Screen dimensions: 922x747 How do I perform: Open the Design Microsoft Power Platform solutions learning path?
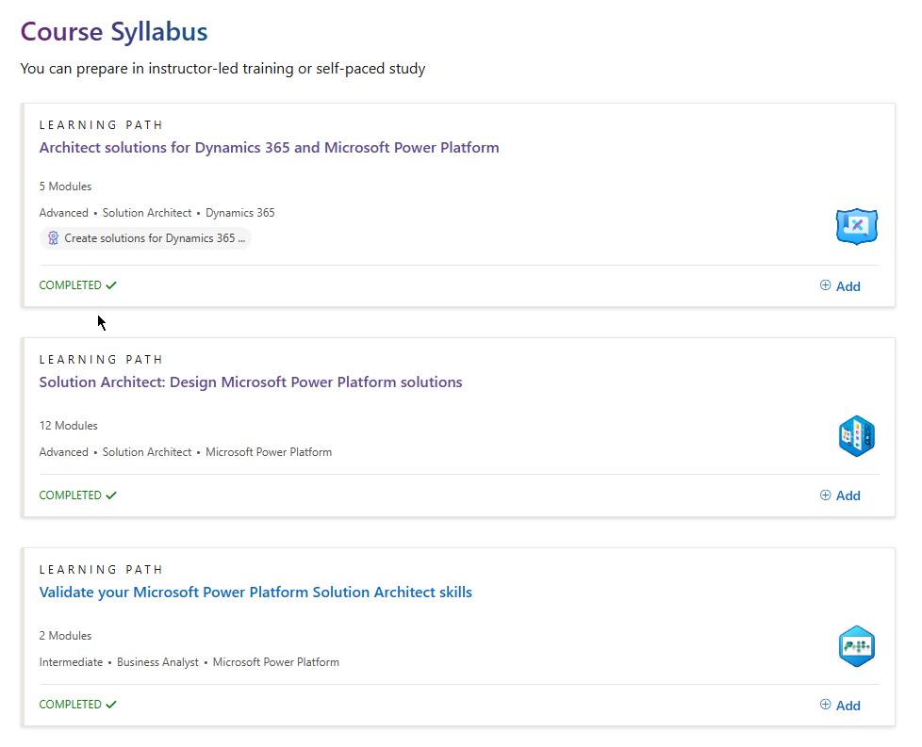pos(250,382)
